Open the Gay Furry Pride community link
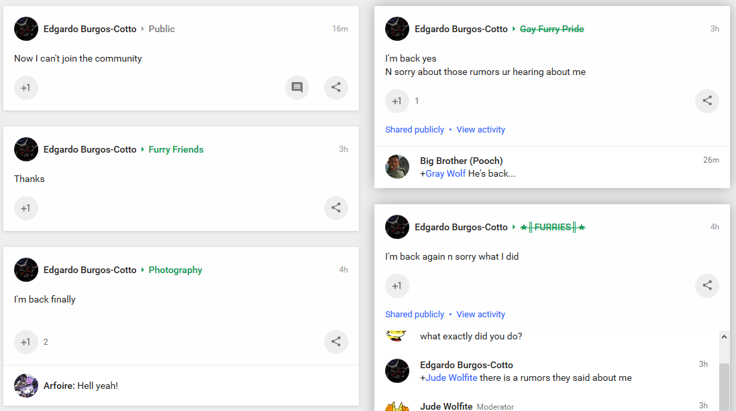This screenshot has height=411, width=736. point(552,29)
